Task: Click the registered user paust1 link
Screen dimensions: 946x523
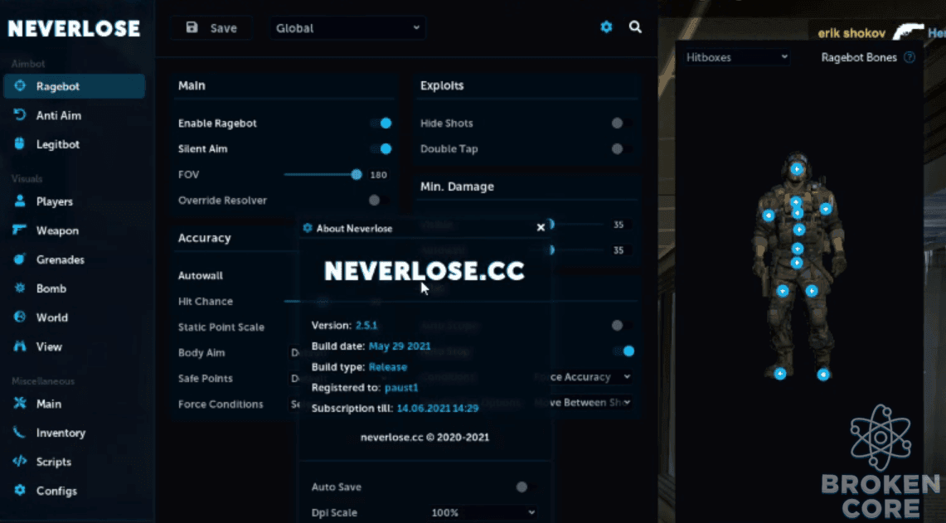Action: pos(401,387)
